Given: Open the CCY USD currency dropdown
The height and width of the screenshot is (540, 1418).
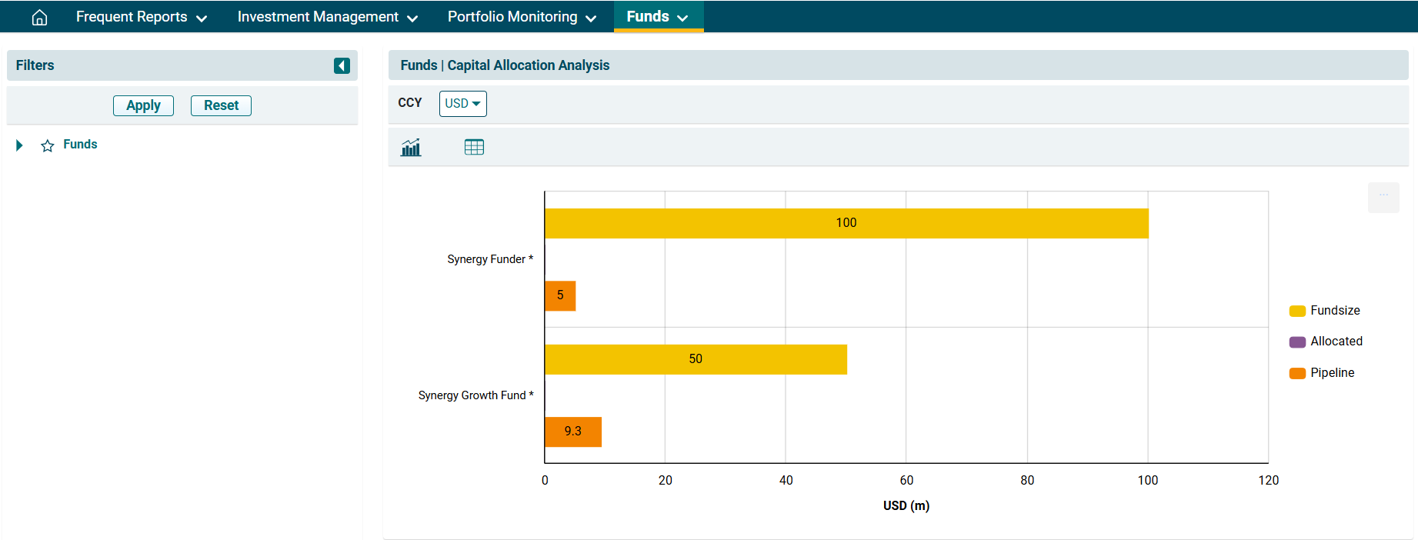Looking at the screenshot, I should point(462,104).
